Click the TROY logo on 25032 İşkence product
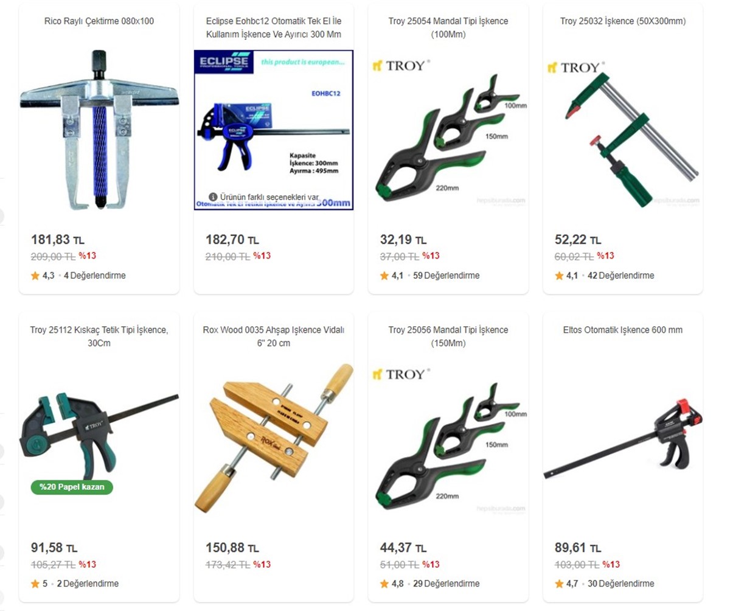 coord(575,67)
